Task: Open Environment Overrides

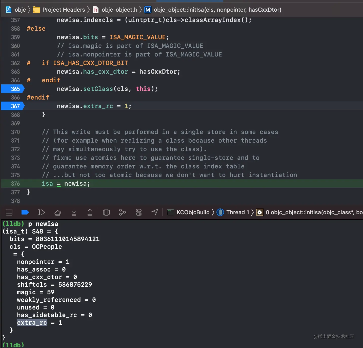Action: [139, 212]
